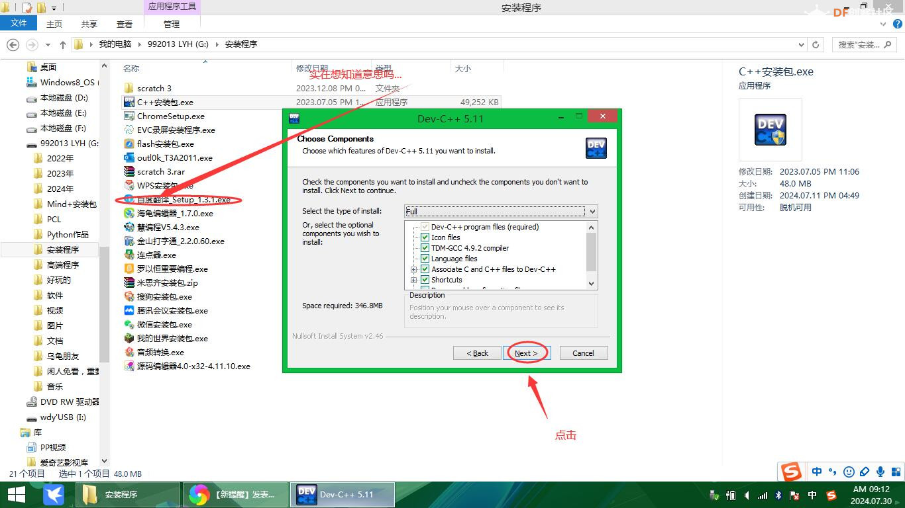Select the ChromeSetup.exe file icon
Image resolution: width=905 pixels, height=508 pixels.
click(x=129, y=116)
